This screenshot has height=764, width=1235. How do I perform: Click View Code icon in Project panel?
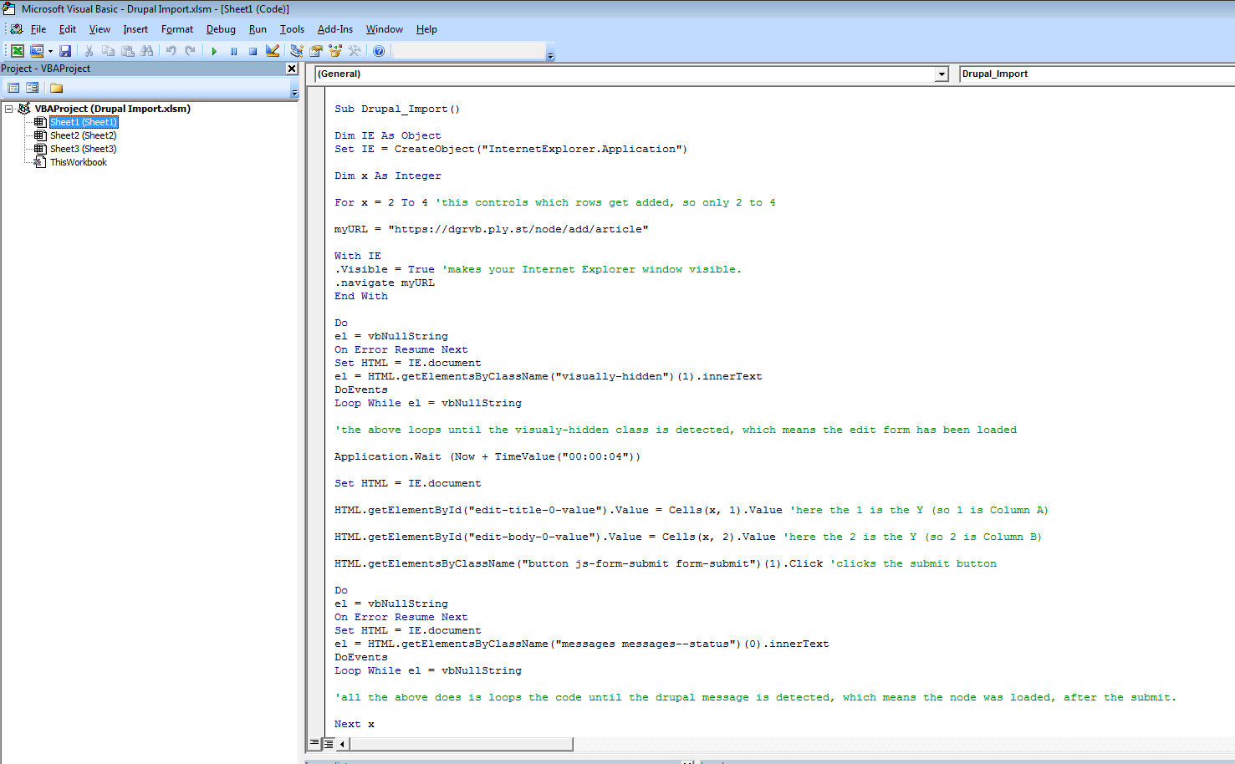pos(13,88)
